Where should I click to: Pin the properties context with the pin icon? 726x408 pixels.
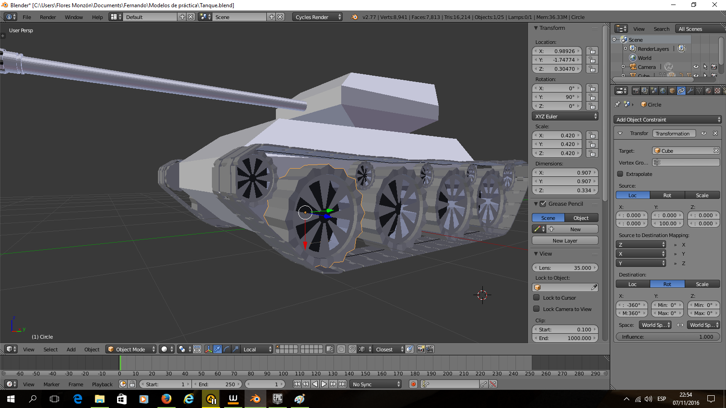point(617,104)
